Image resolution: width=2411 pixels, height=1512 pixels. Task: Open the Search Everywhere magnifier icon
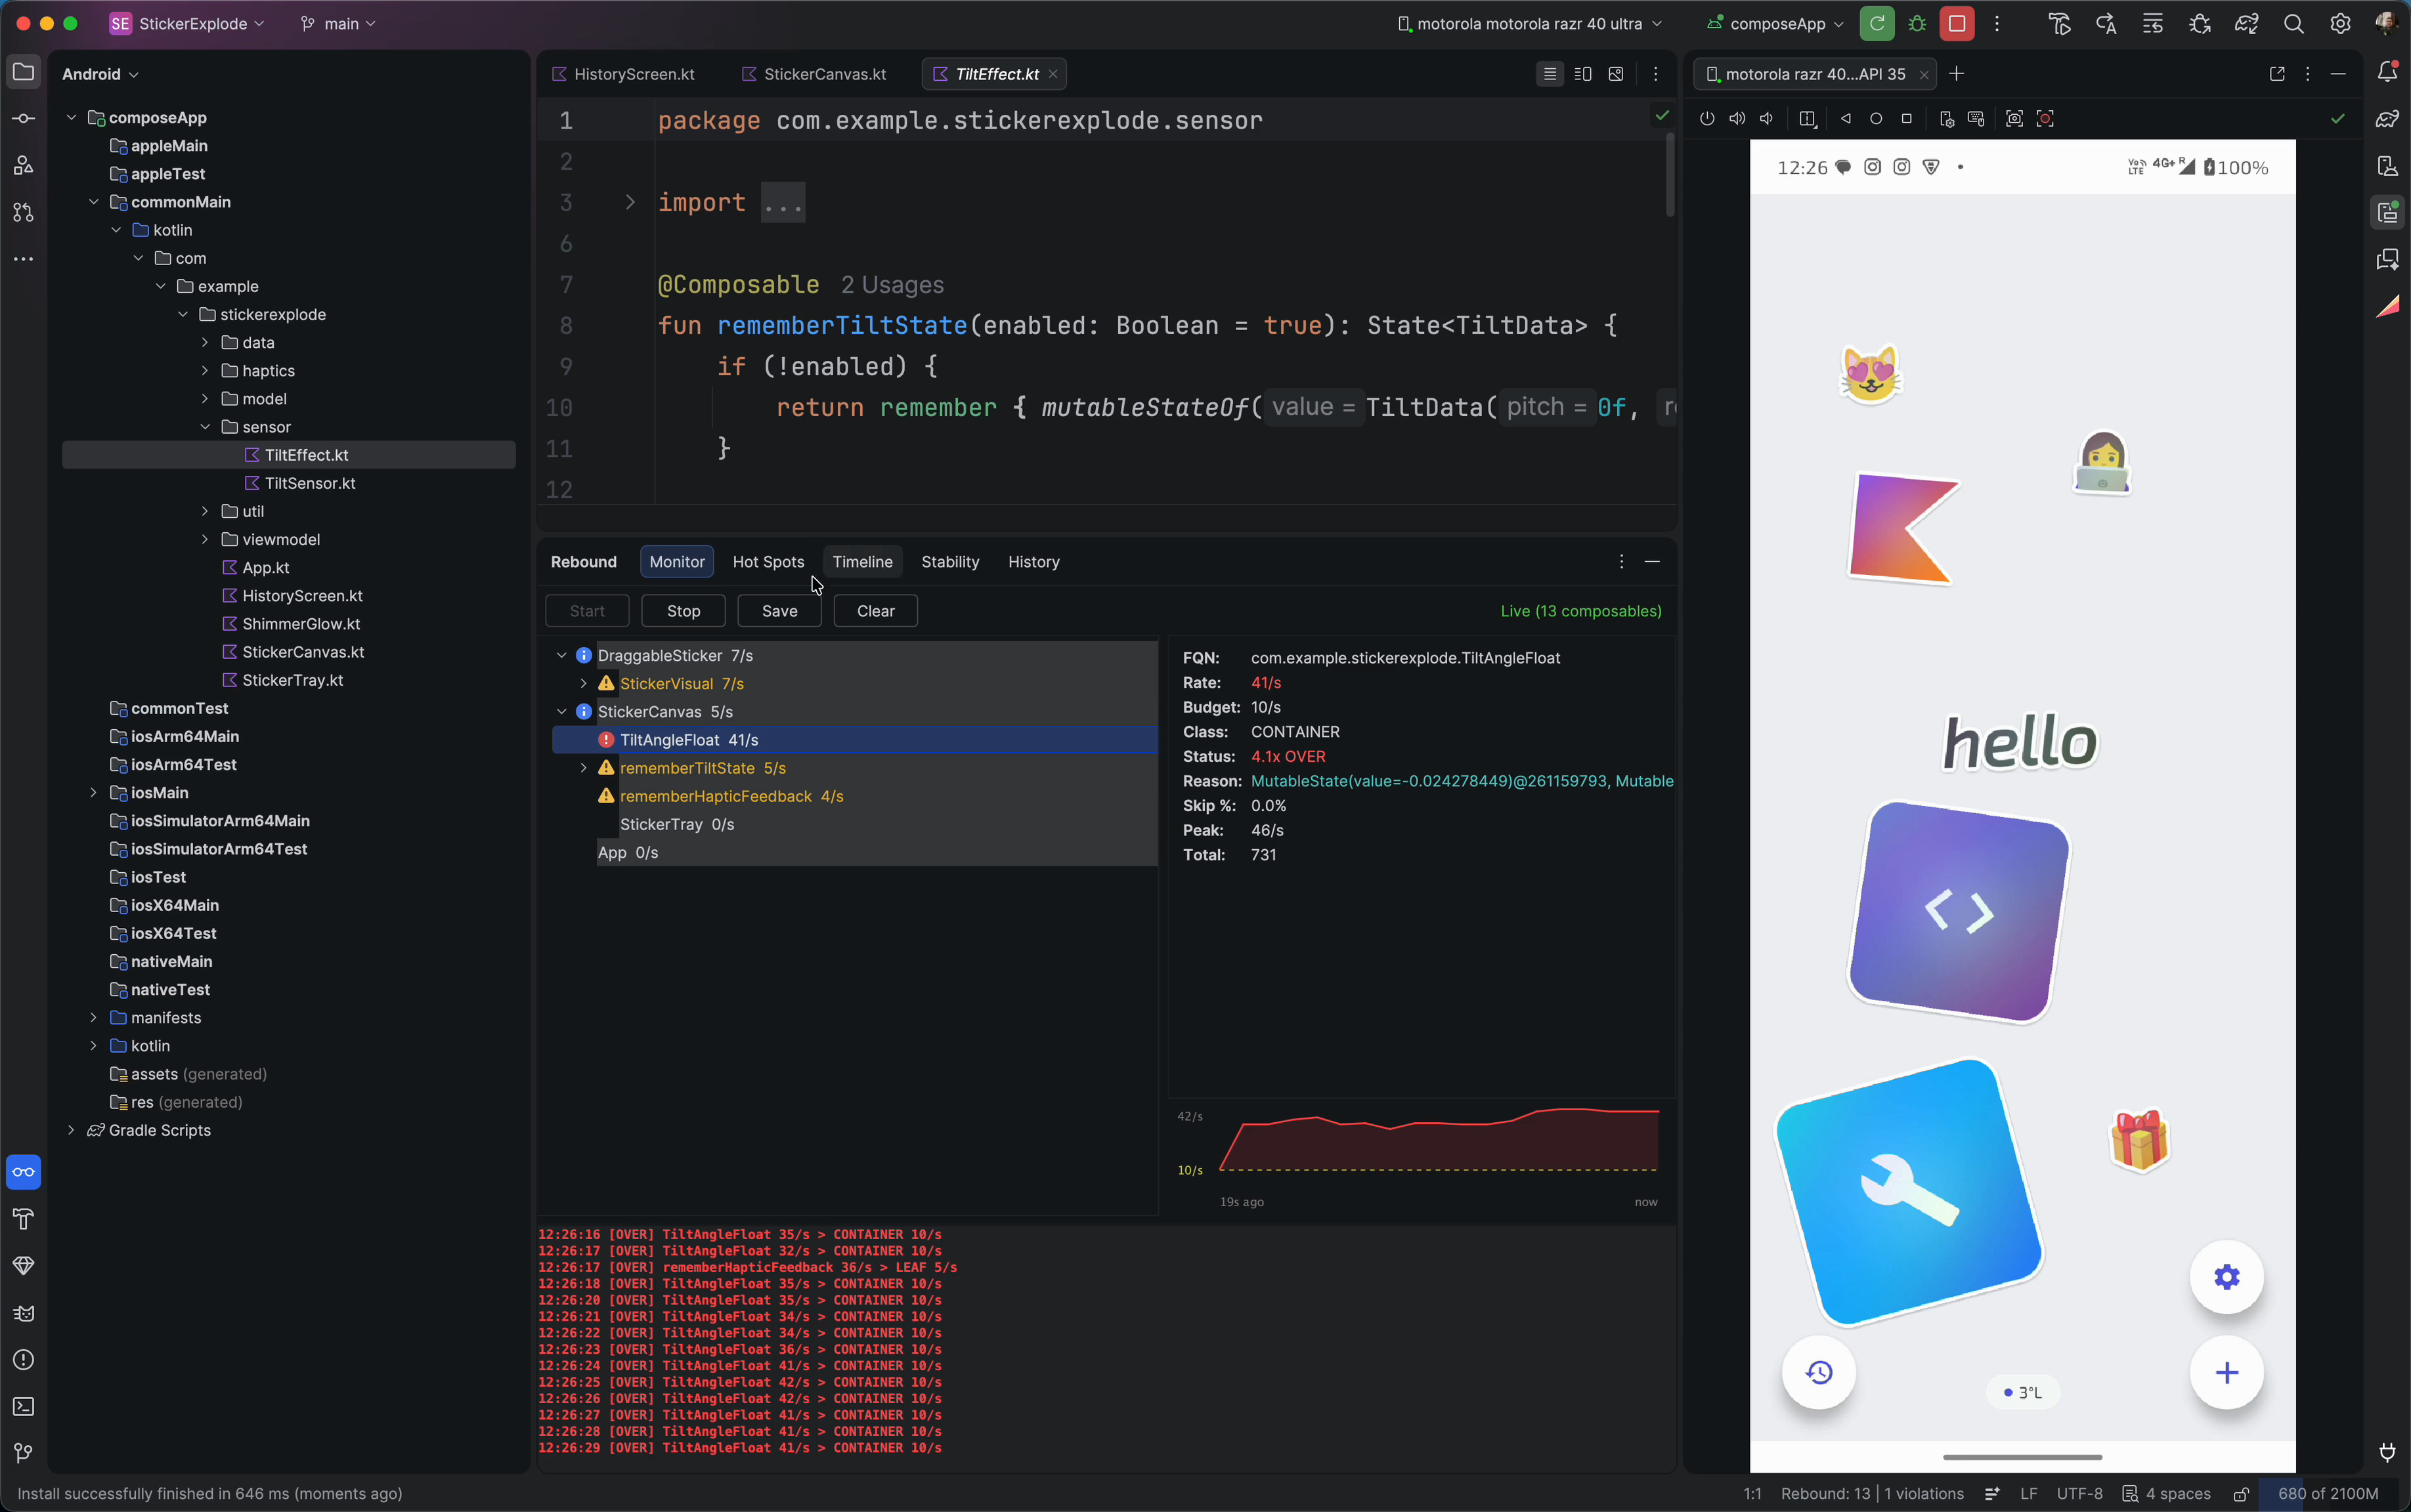click(2293, 24)
